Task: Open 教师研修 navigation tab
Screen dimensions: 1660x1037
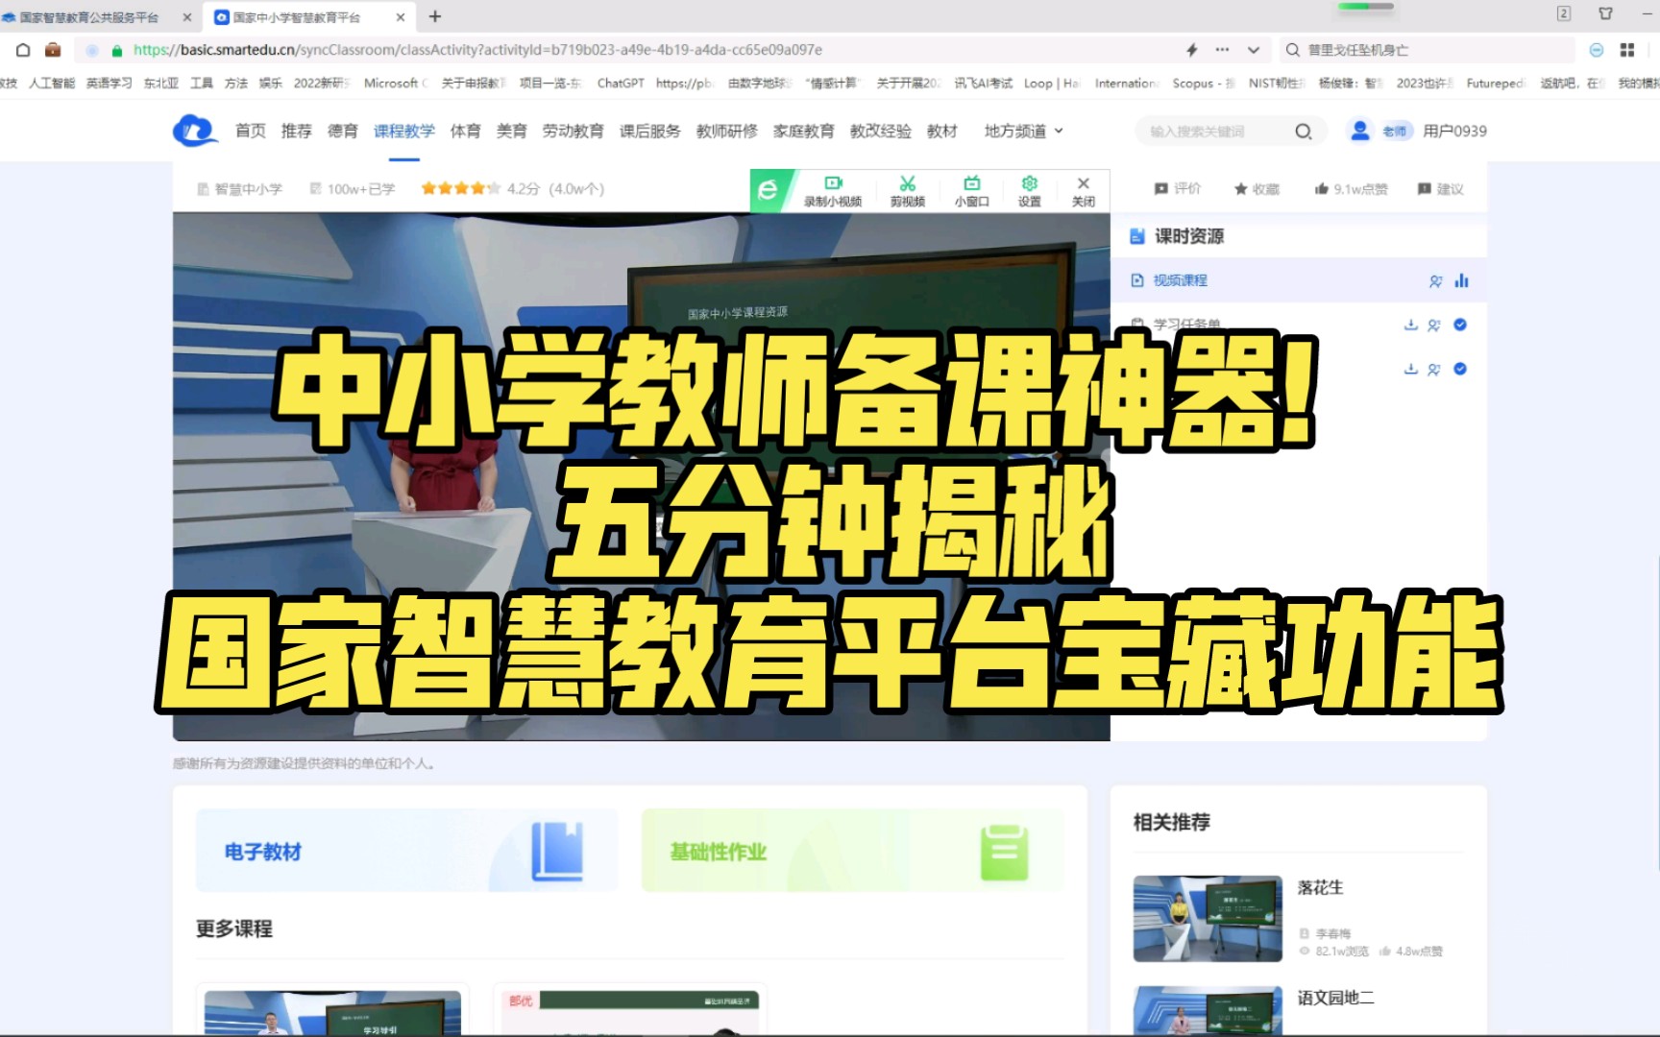Action: [727, 131]
